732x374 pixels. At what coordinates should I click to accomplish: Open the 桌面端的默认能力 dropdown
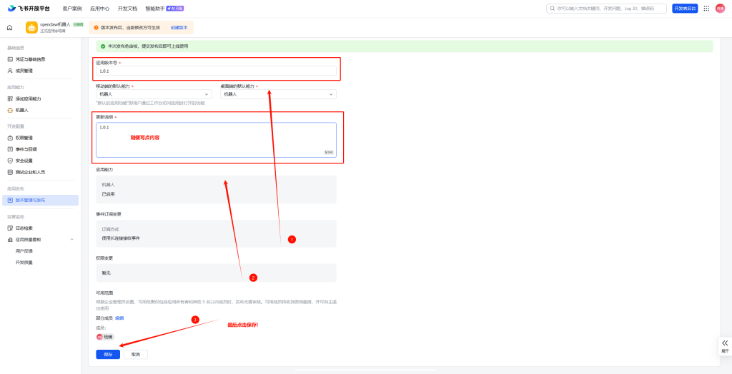[x=278, y=94]
